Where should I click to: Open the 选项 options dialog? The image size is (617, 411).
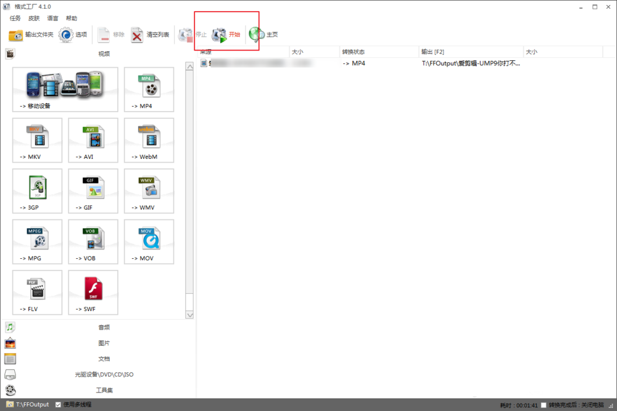tap(73, 35)
